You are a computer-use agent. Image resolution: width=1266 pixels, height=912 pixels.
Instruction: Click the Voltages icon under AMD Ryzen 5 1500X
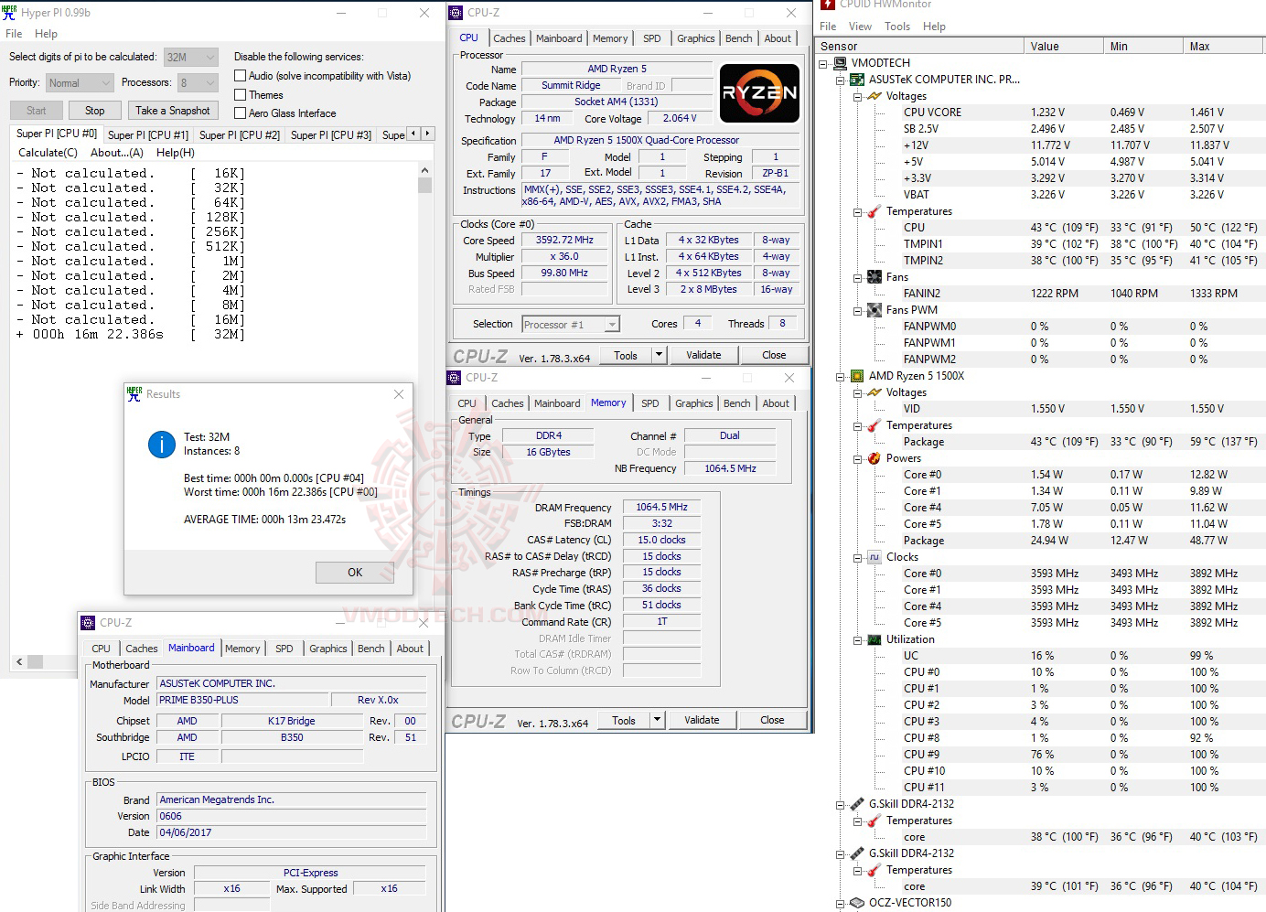[874, 392]
